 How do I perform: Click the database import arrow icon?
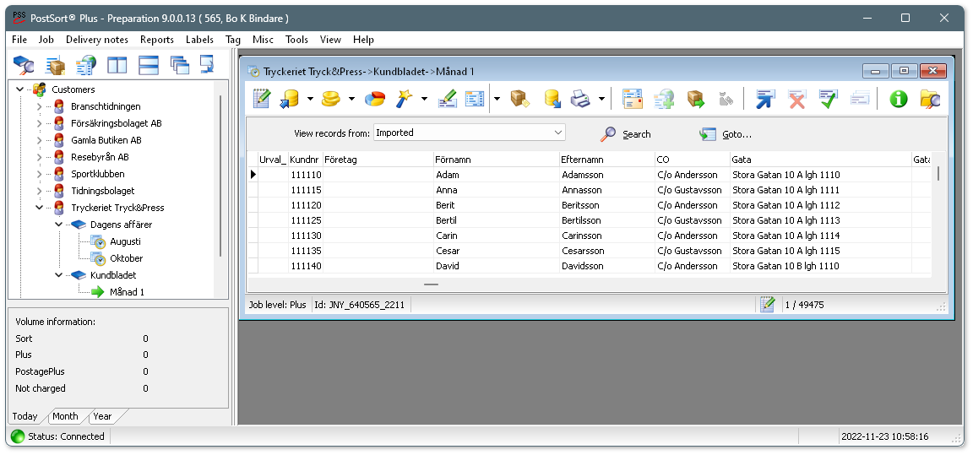click(x=289, y=99)
